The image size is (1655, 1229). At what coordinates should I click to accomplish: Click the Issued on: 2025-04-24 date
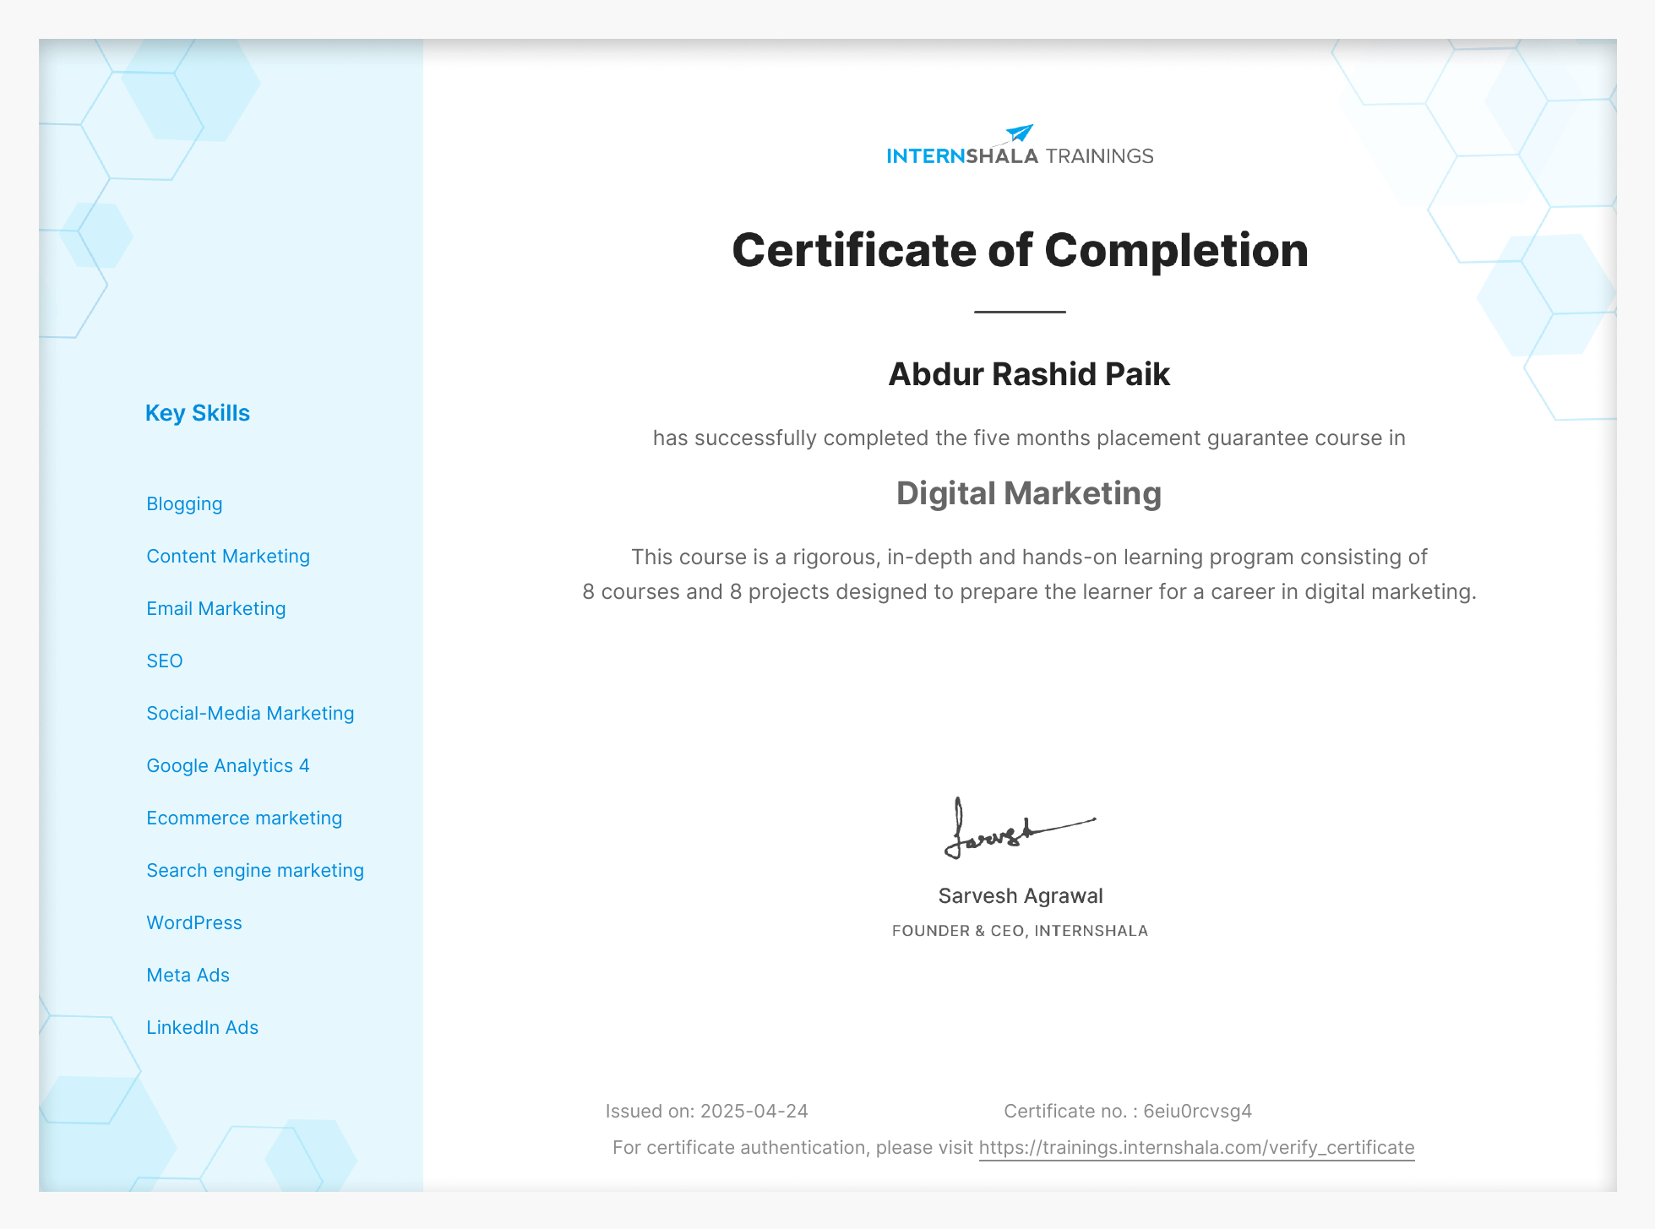(707, 1112)
